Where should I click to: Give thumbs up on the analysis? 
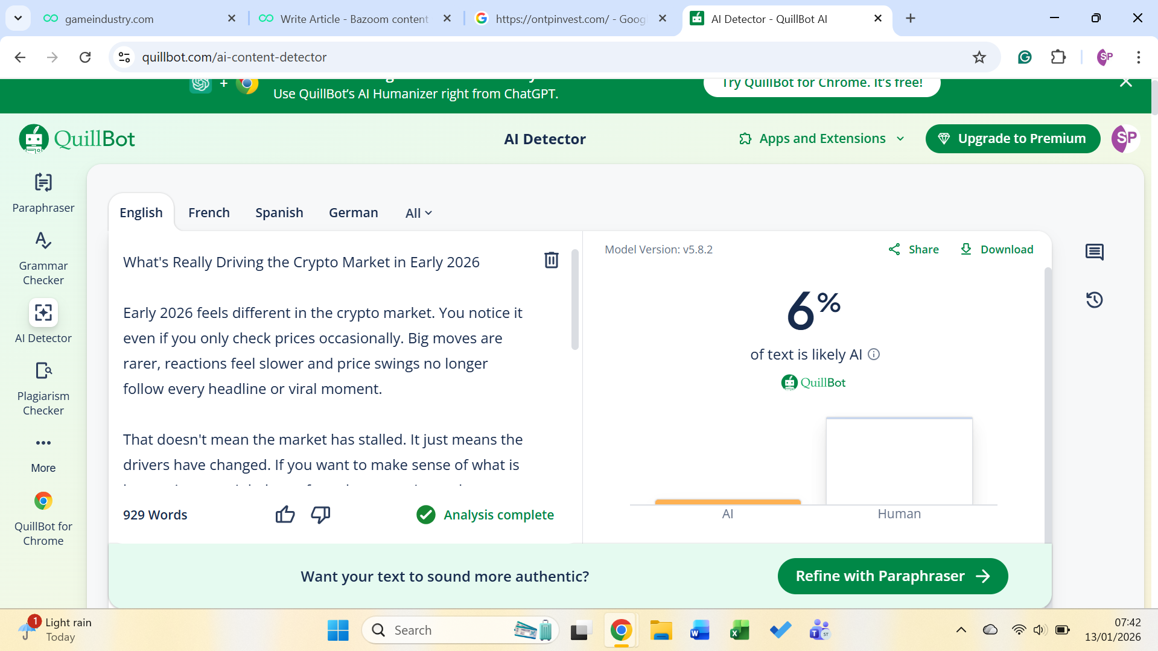285,515
